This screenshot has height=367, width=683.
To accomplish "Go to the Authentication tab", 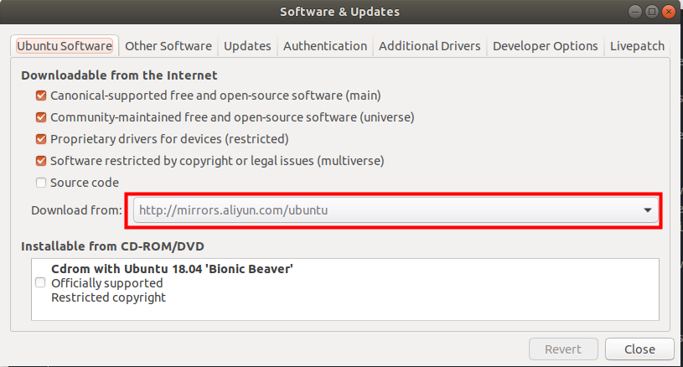I will coord(324,46).
